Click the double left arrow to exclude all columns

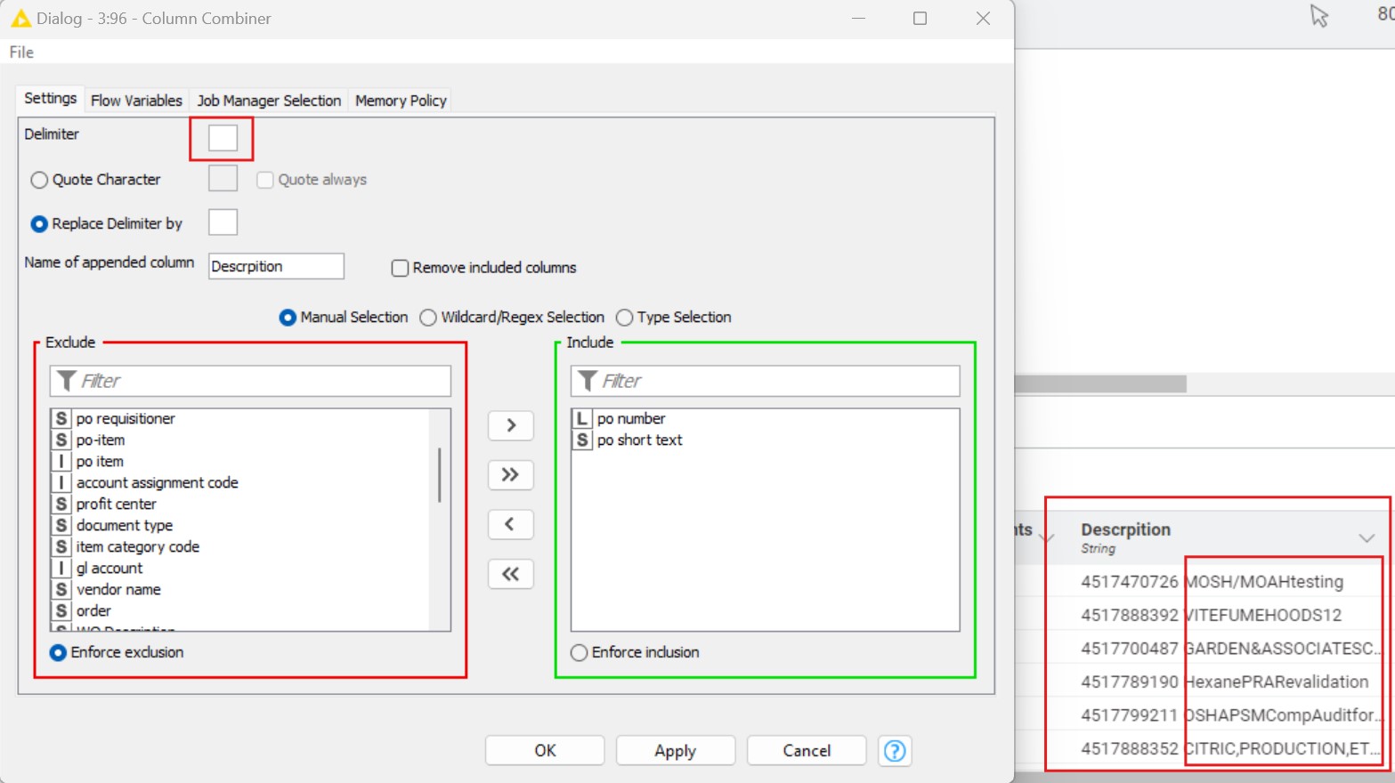(509, 574)
